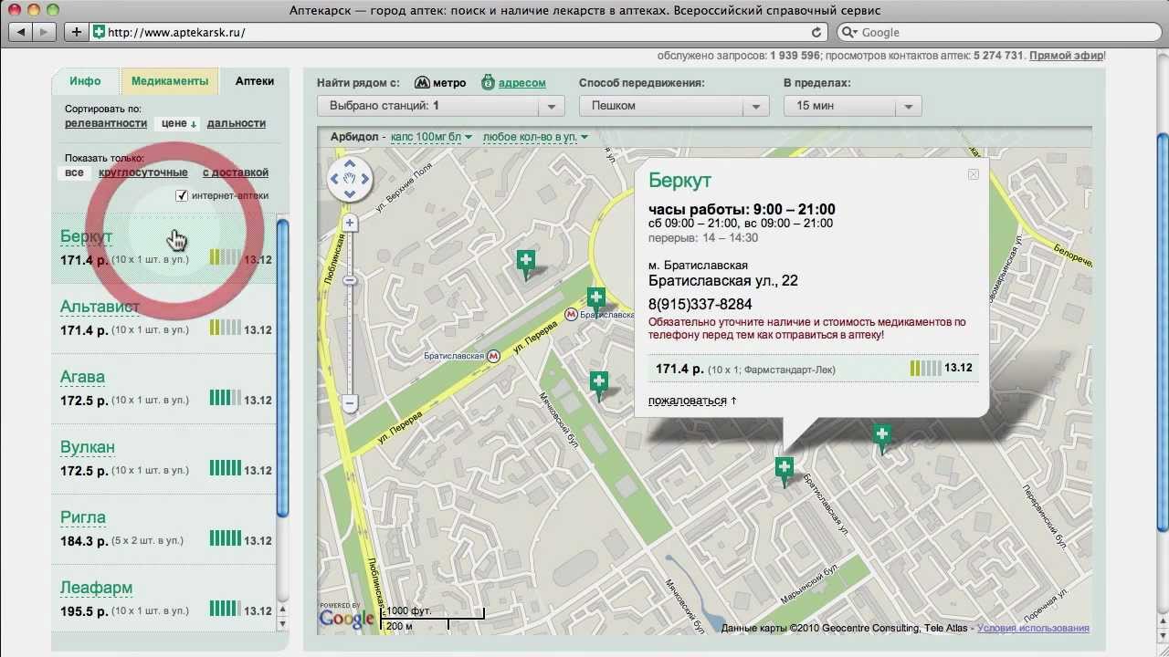Zoom out the map with minus button
This screenshot has height=657, width=1169.
[350, 402]
